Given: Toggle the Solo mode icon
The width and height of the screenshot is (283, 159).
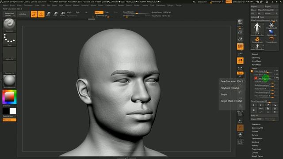Looking at the screenshot, I should point(240,135).
